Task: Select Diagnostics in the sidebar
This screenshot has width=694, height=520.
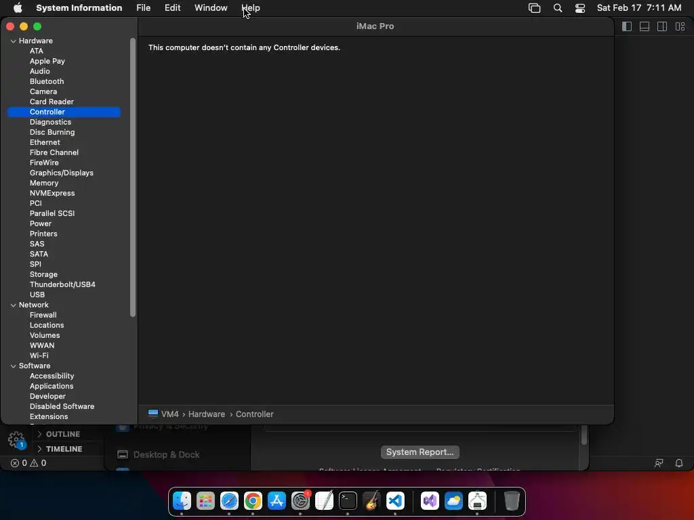Action: point(50,122)
